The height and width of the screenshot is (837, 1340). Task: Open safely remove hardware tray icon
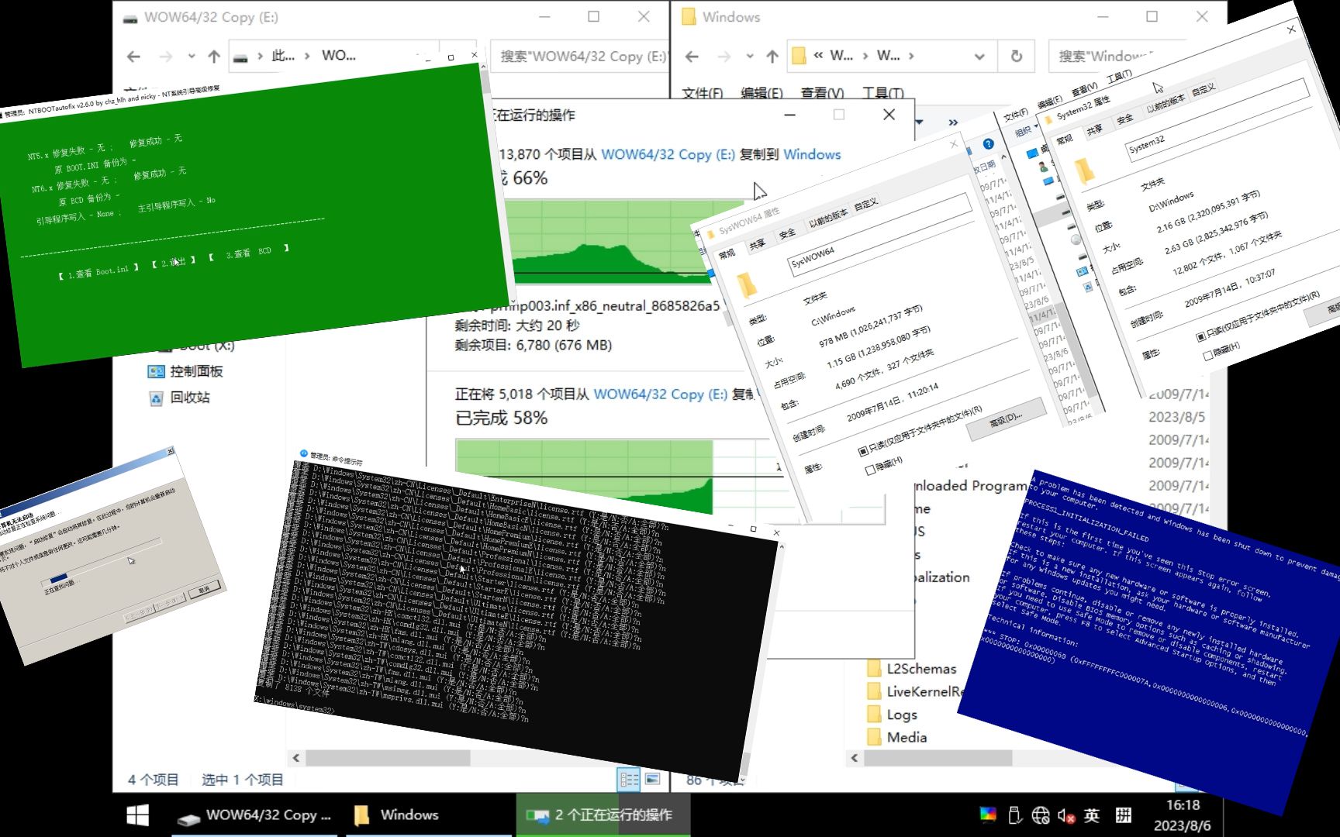tap(1014, 815)
